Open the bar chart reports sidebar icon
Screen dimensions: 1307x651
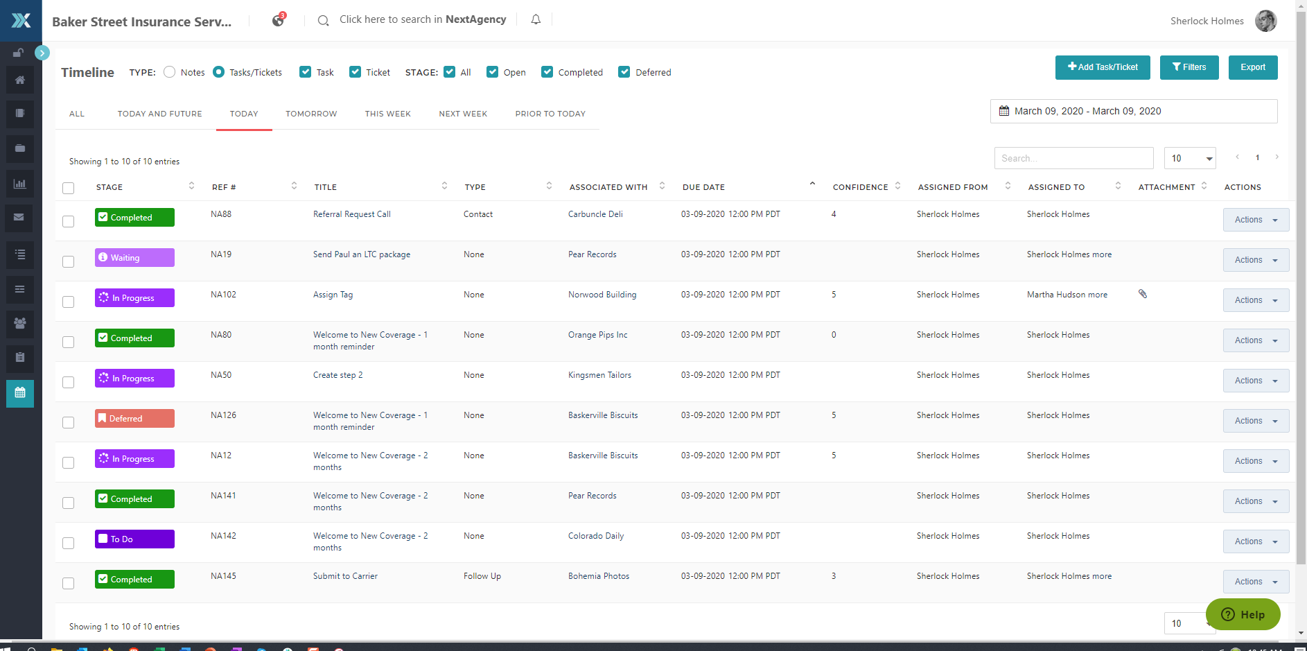point(20,184)
